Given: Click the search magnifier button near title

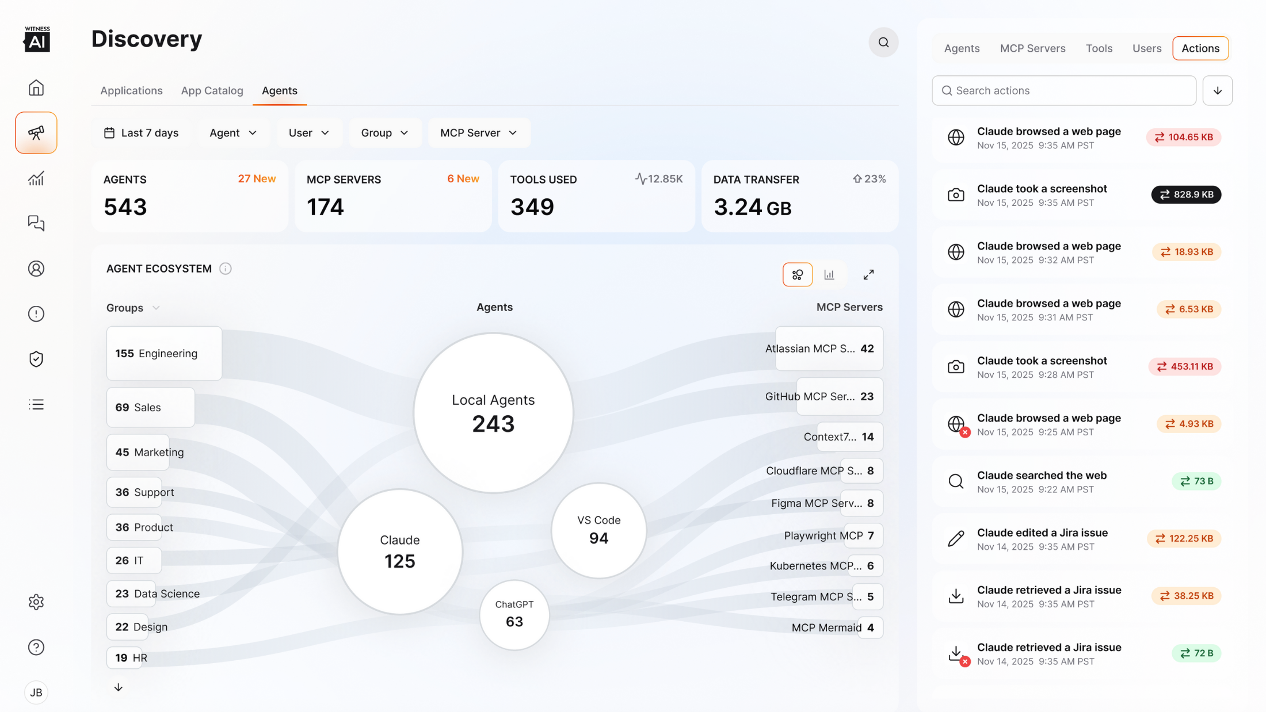Looking at the screenshot, I should [x=883, y=42].
